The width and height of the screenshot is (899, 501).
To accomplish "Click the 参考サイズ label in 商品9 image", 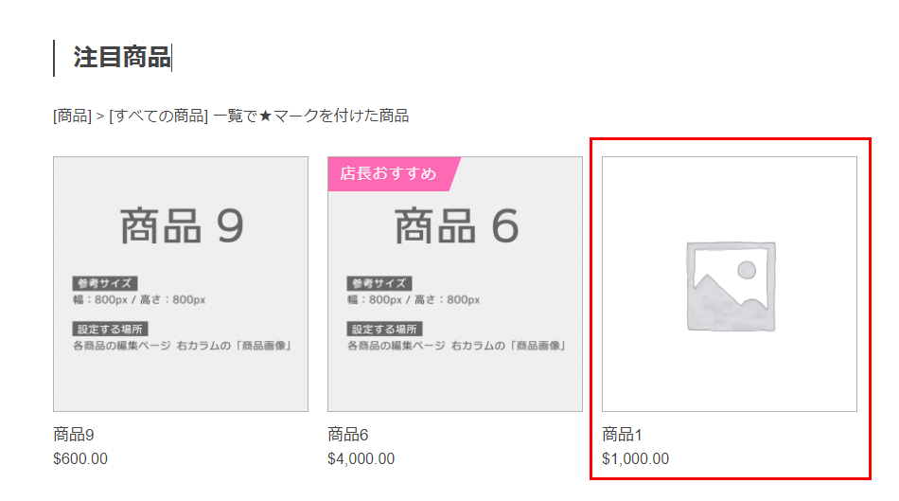I will pos(105,283).
